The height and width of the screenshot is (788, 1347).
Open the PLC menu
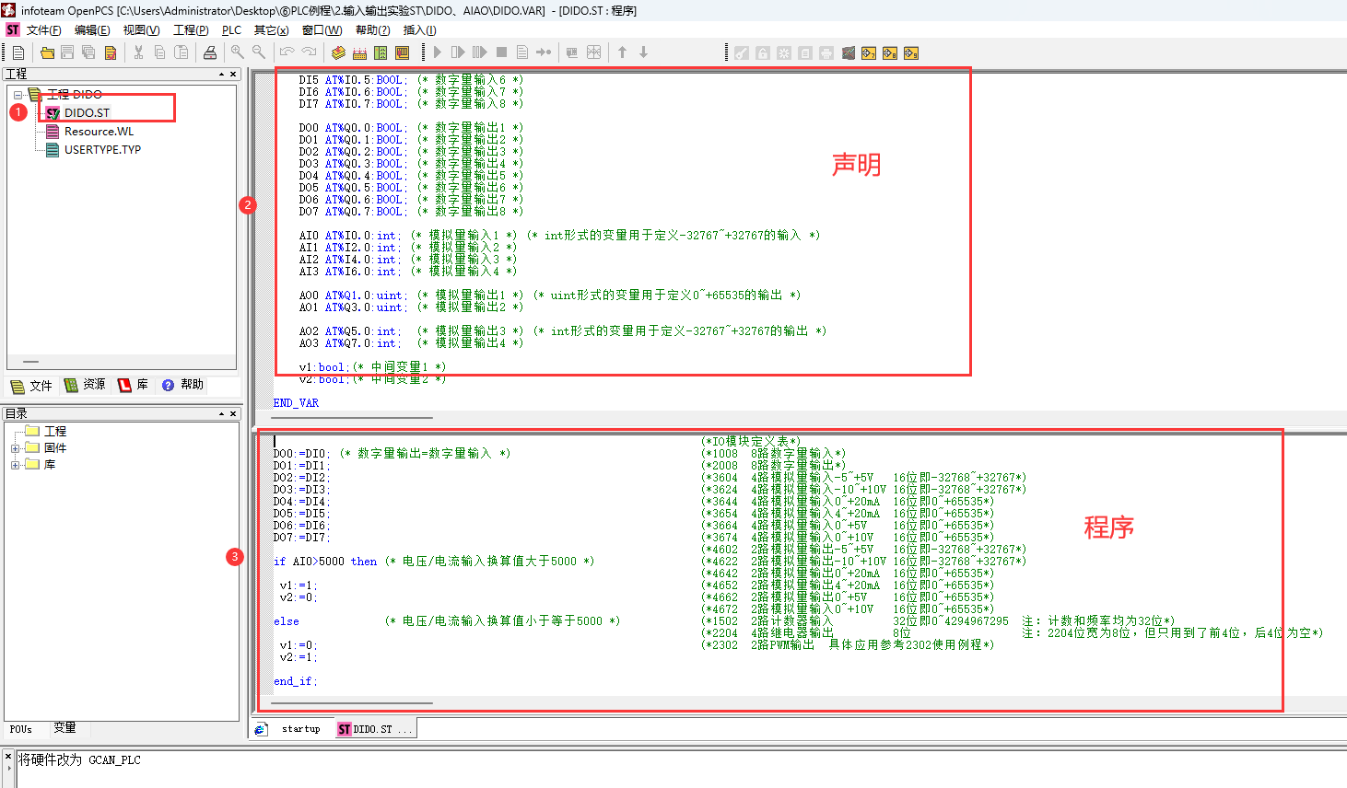point(231,30)
